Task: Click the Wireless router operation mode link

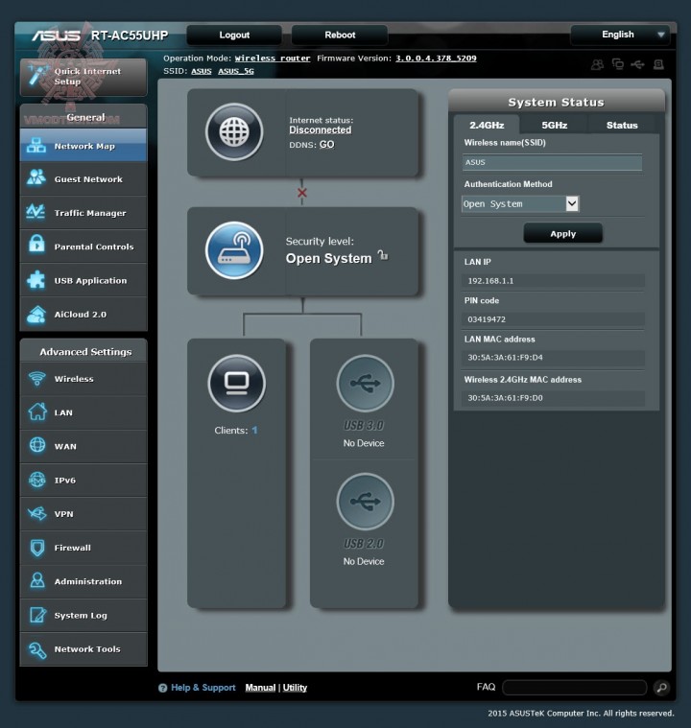Action: point(273,59)
